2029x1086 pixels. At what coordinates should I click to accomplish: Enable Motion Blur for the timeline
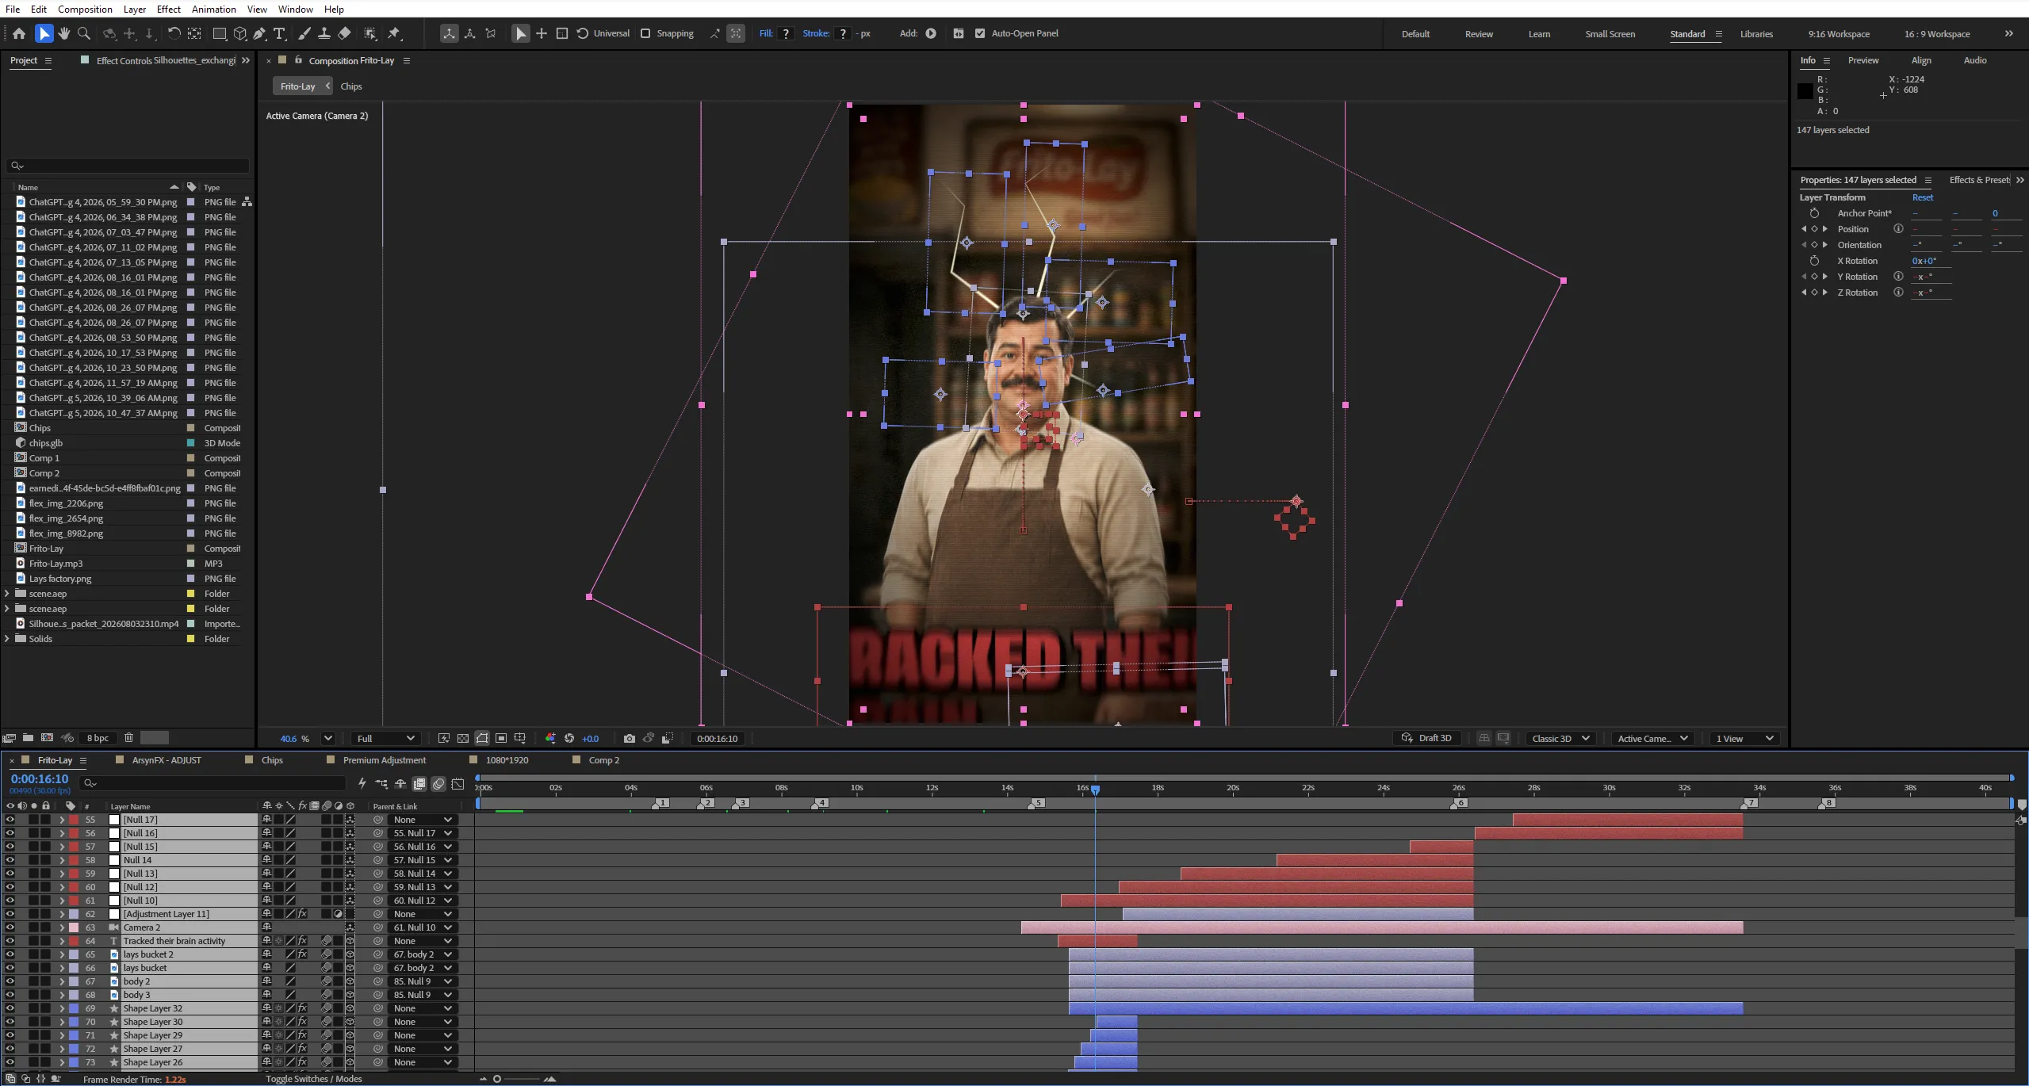[x=438, y=784]
